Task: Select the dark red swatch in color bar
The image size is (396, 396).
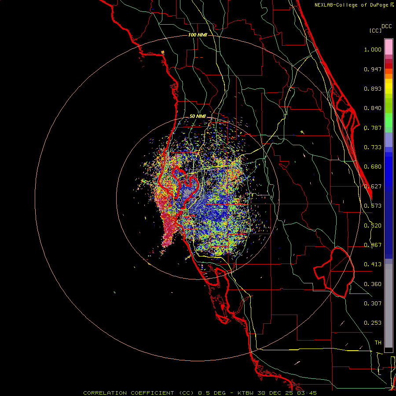Action: (x=389, y=66)
